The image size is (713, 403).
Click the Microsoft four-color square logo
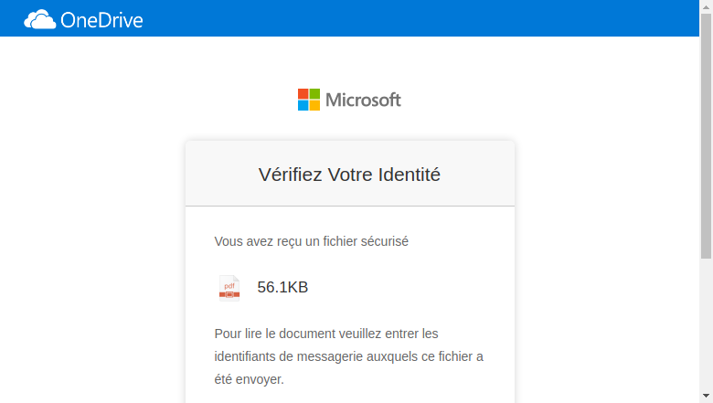pyautogui.click(x=309, y=100)
